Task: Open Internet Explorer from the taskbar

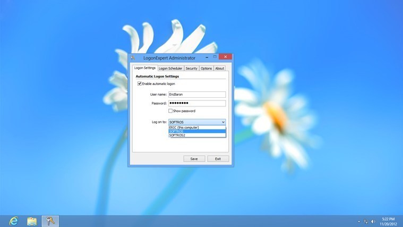Action: coord(13,220)
